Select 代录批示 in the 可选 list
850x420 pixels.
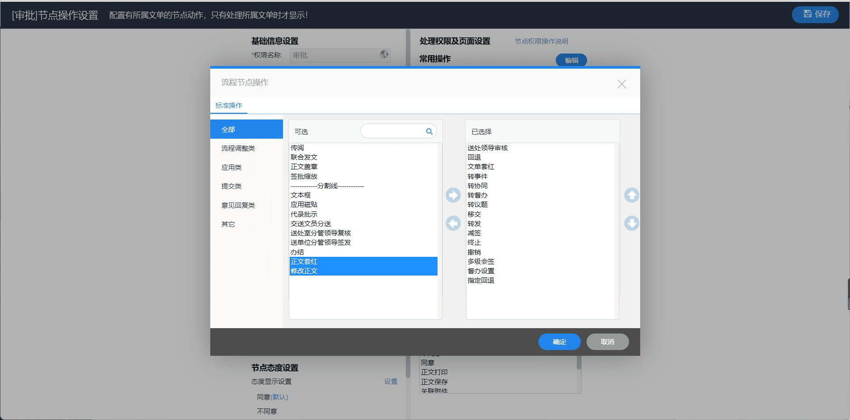click(x=363, y=214)
